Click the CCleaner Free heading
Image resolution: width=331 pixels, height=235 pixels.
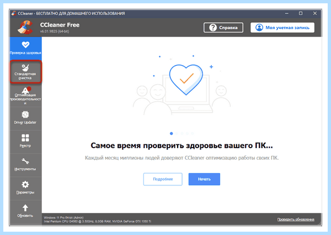pos(60,25)
